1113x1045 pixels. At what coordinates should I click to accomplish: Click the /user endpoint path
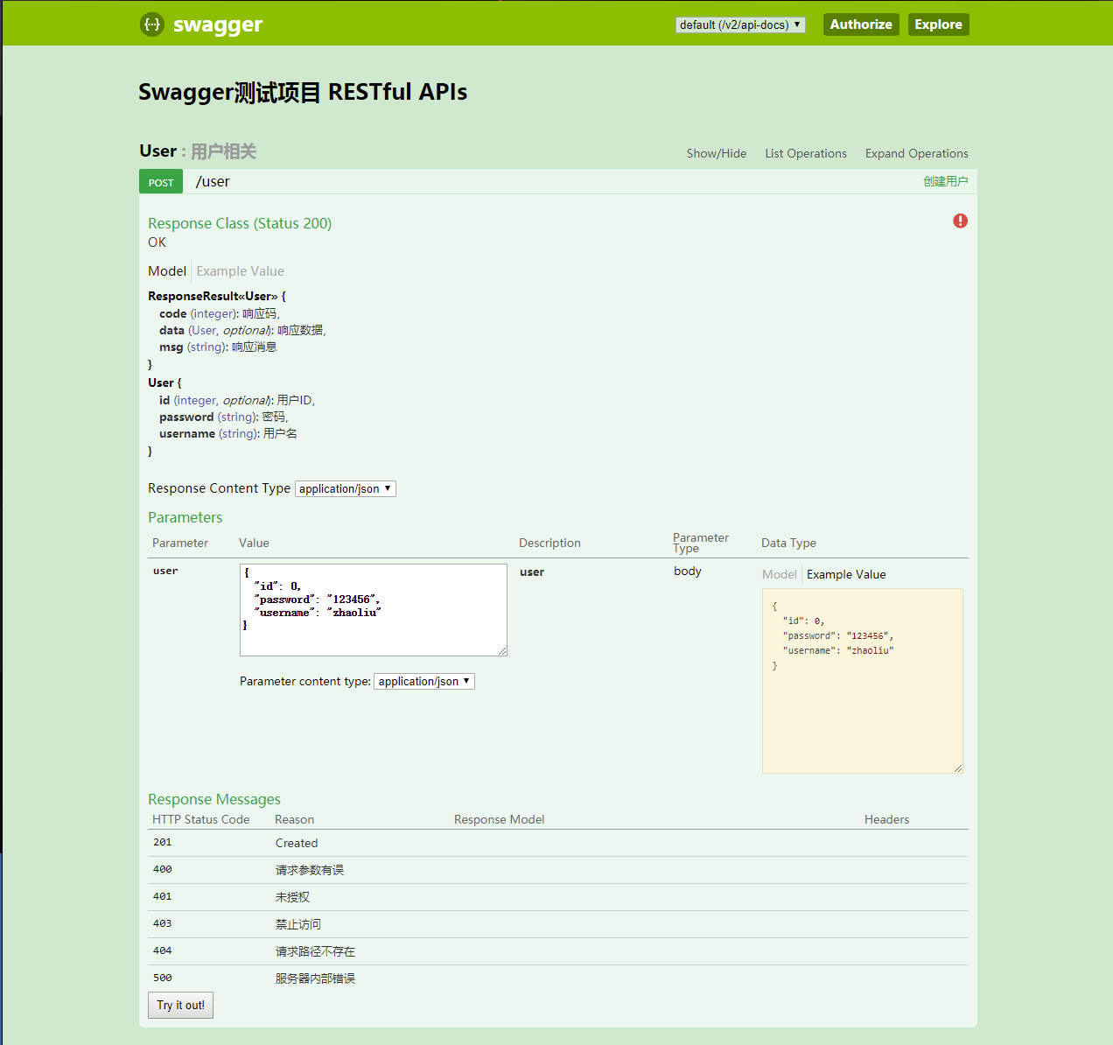click(213, 181)
